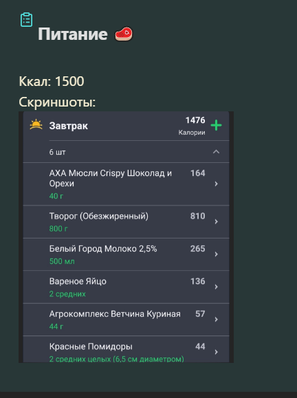This screenshot has width=297, height=398.
Task: Click the clipboard checklist icon
Action: tap(26, 19)
